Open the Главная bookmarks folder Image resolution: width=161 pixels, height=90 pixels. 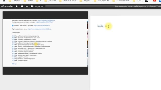coord(15,1)
